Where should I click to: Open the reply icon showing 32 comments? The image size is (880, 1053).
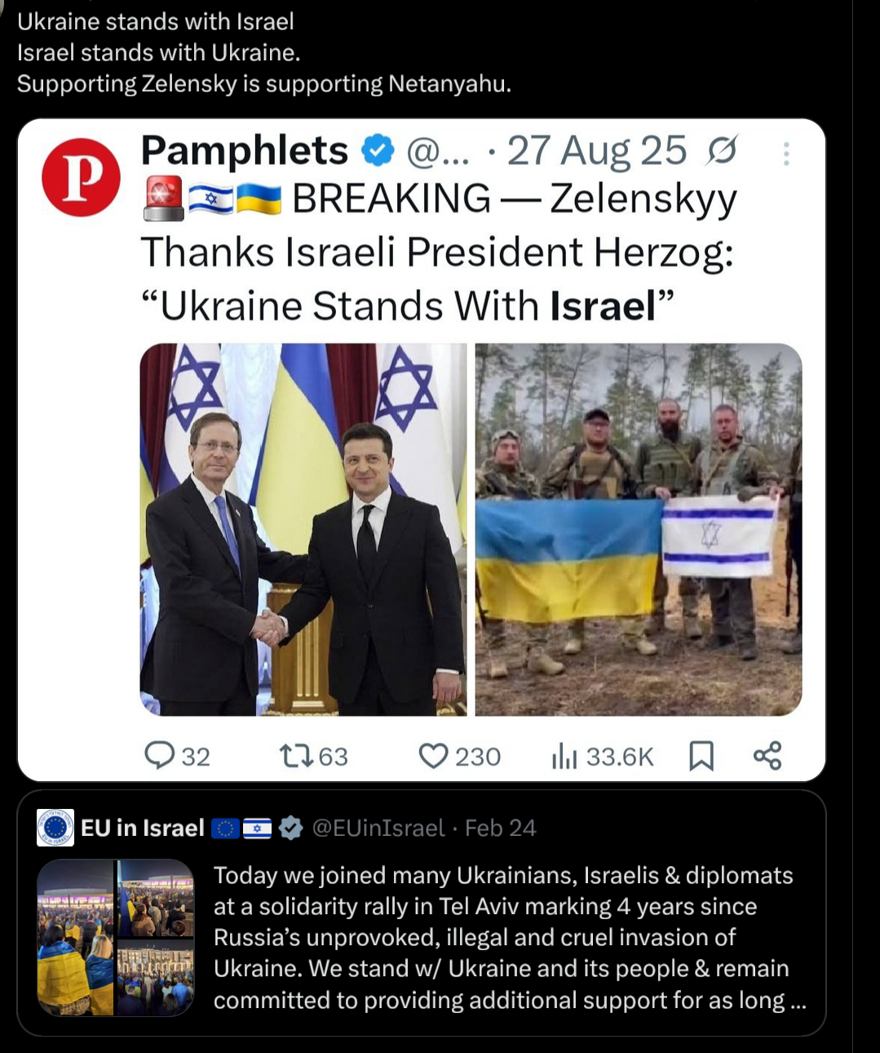pyautogui.click(x=160, y=756)
